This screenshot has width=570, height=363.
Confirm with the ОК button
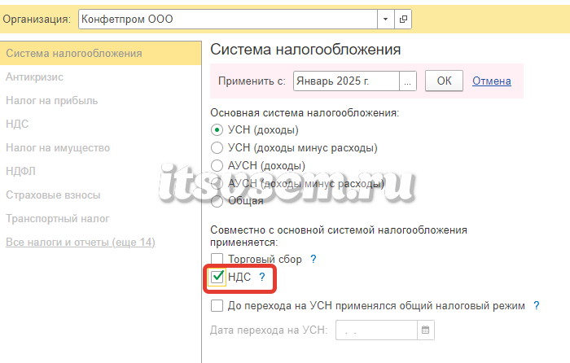pyautogui.click(x=444, y=81)
